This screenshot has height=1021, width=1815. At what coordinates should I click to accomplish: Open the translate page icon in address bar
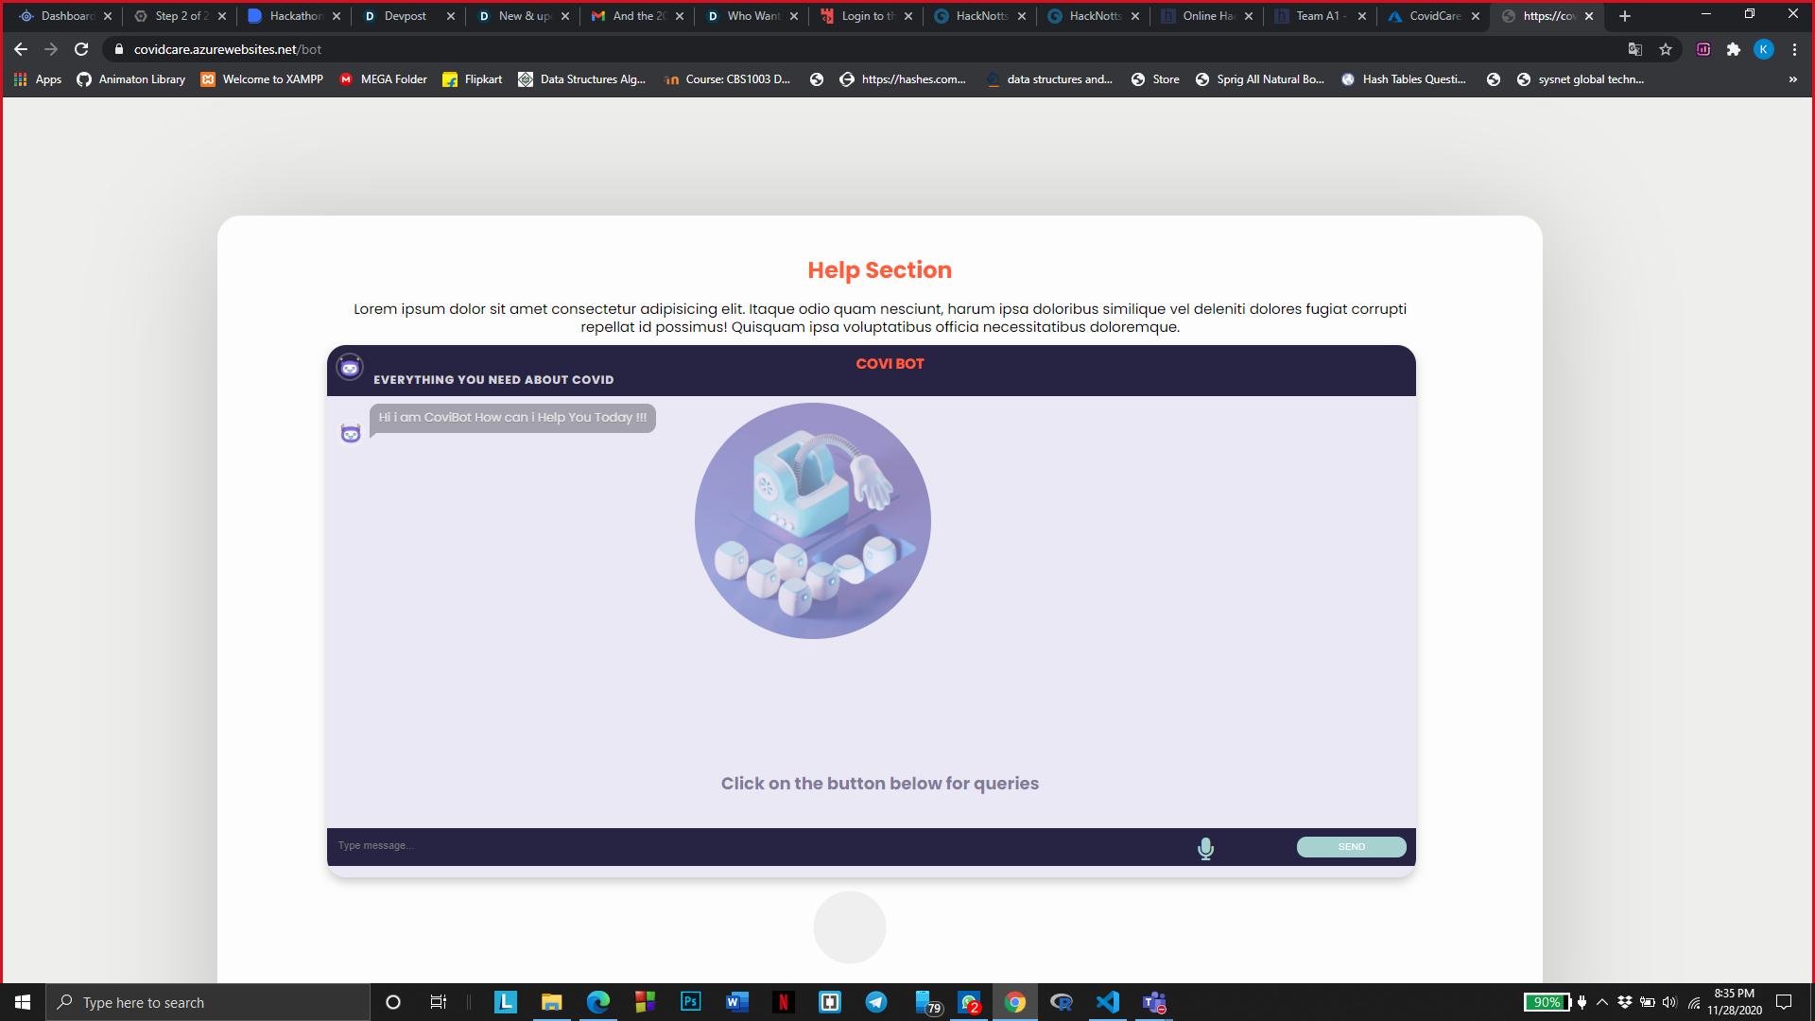(x=1635, y=49)
